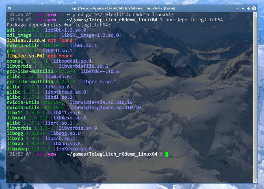264x189 pixels.
Task: Click 'not found' next to liblua5.2.so.0
Action: pos(60,40)
